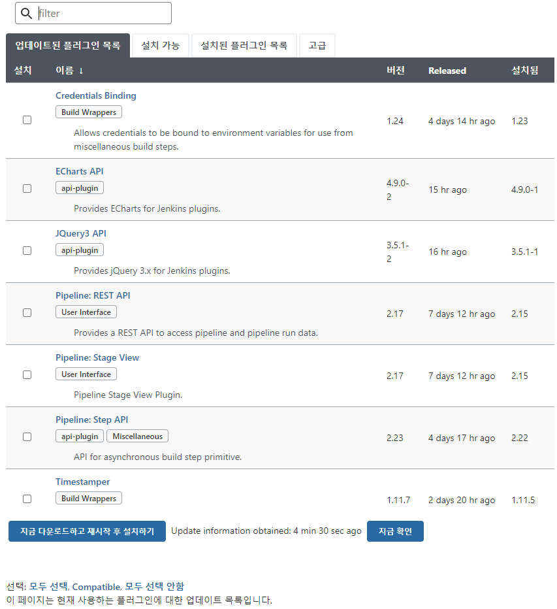Check the Pipeline: Step API checkbox
The height and width of the screenshot is (609, 557).
27,437
